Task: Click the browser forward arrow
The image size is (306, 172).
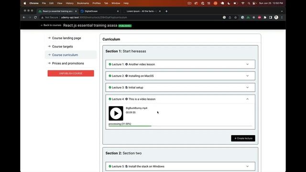Action: 30,17
